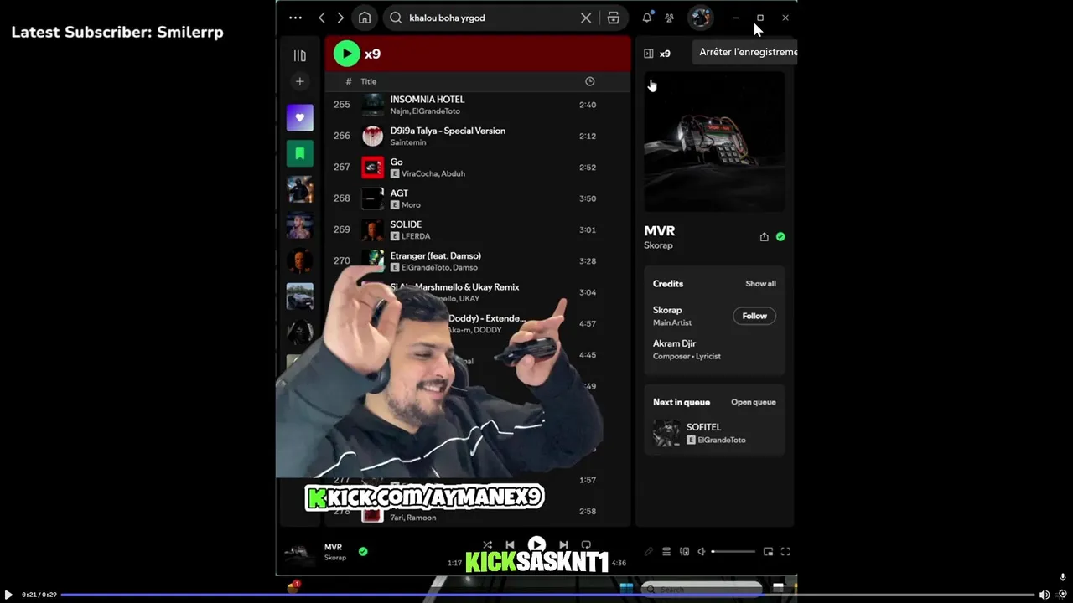Open the notifications bell

point(647,18)
